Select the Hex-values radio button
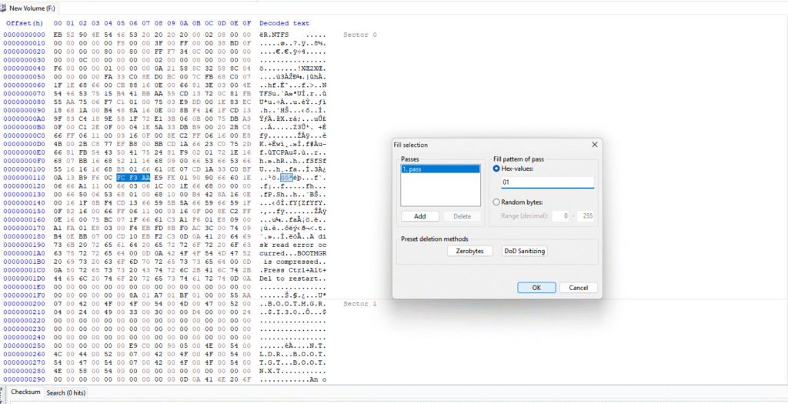This screenshot has height=404, width=788. pyautogui.click(x=497, y=168)
